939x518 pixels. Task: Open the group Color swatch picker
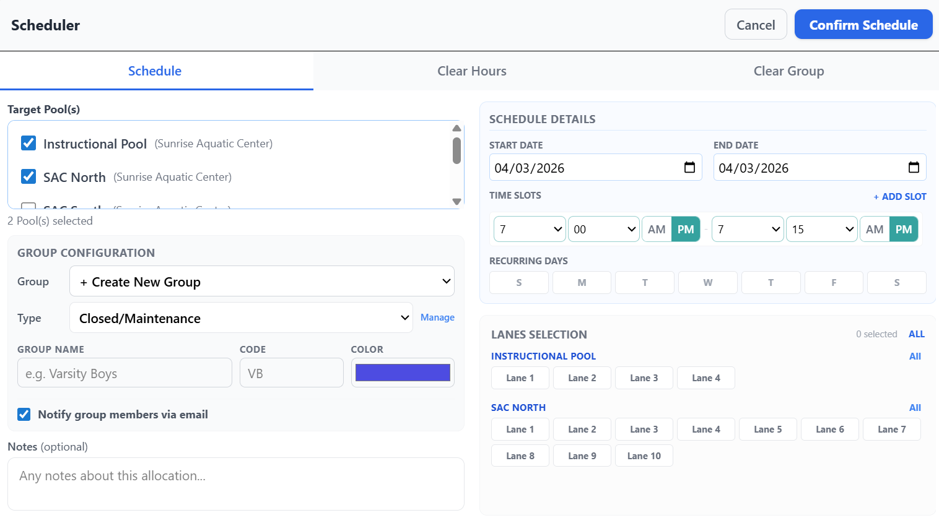(x=403, y=372)
